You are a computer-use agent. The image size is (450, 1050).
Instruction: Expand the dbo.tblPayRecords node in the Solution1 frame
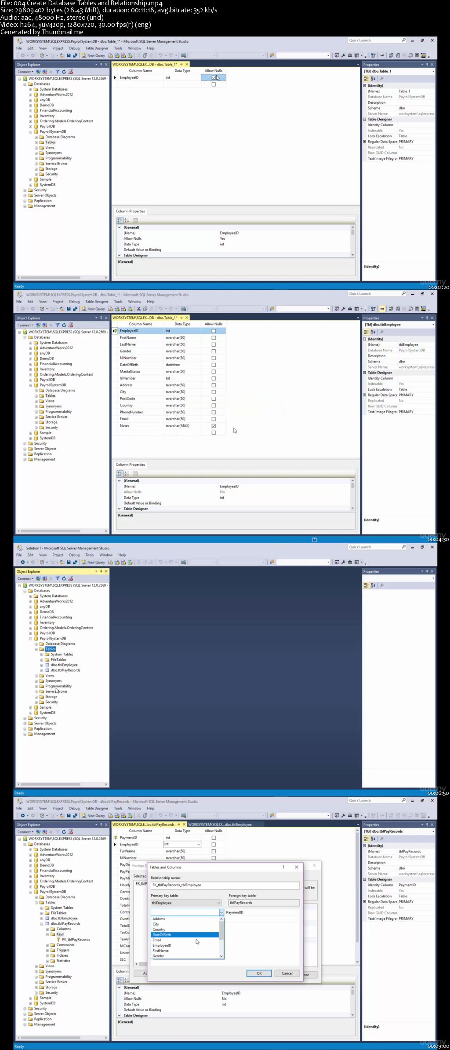point(42,670)
